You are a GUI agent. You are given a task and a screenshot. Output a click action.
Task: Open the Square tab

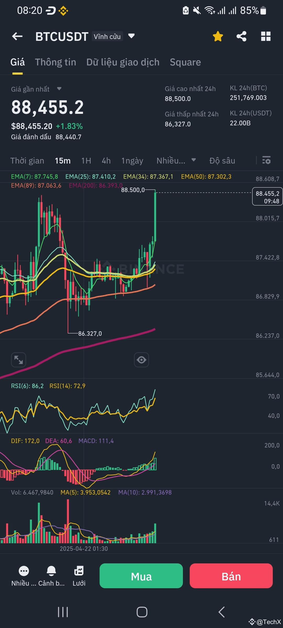point(185,62)
